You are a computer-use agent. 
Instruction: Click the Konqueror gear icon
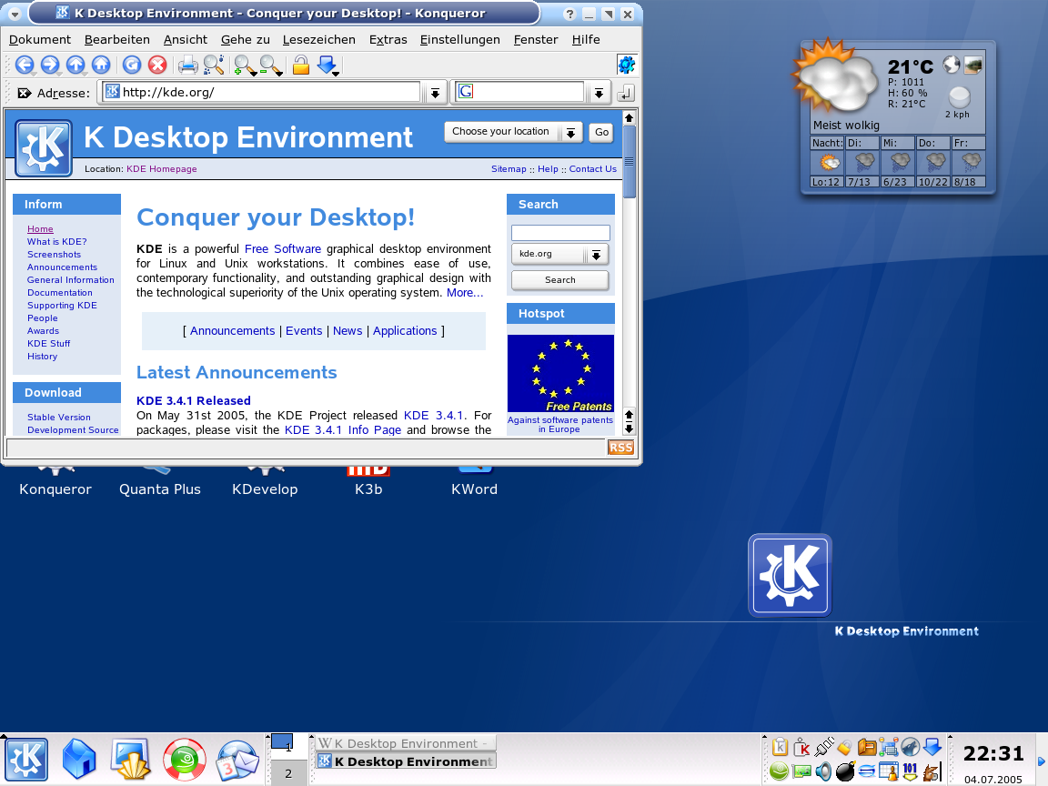[626, 65]
